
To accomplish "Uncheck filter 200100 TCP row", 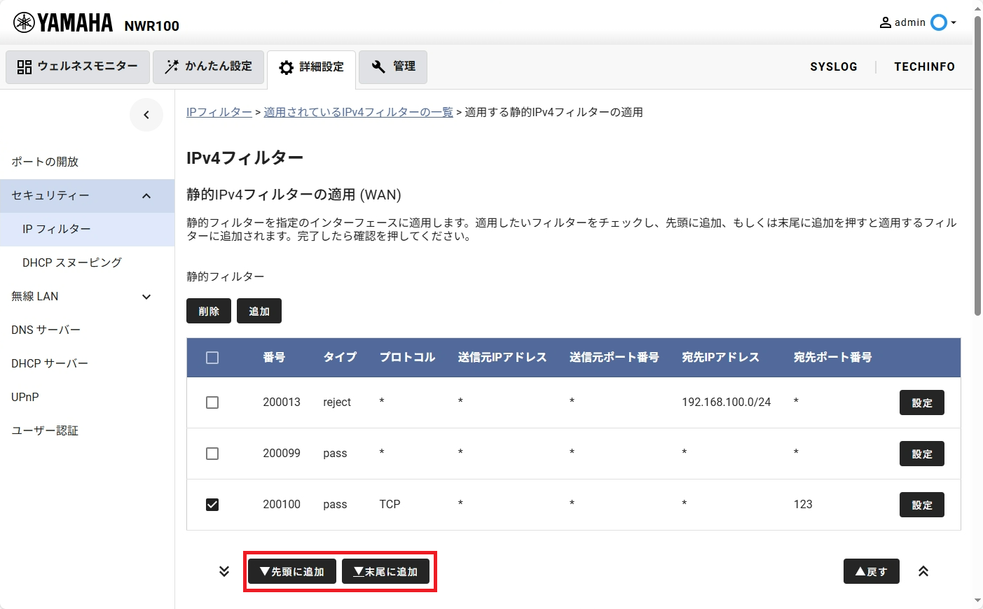I will (x=212, y=505).
